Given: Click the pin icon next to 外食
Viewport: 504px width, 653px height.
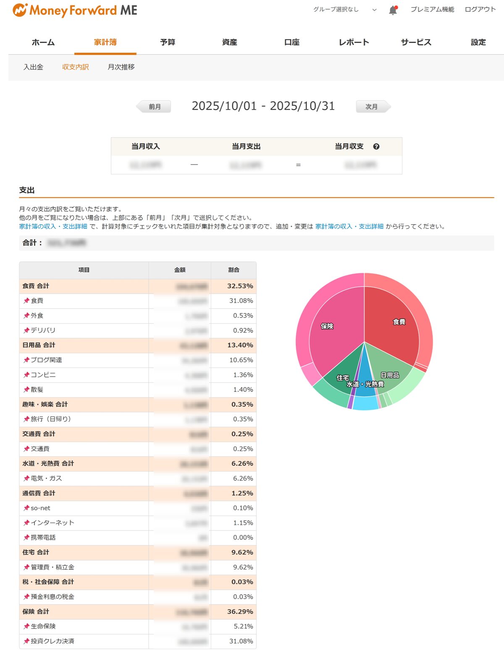Looking at the screenshot, I should 26,316.
